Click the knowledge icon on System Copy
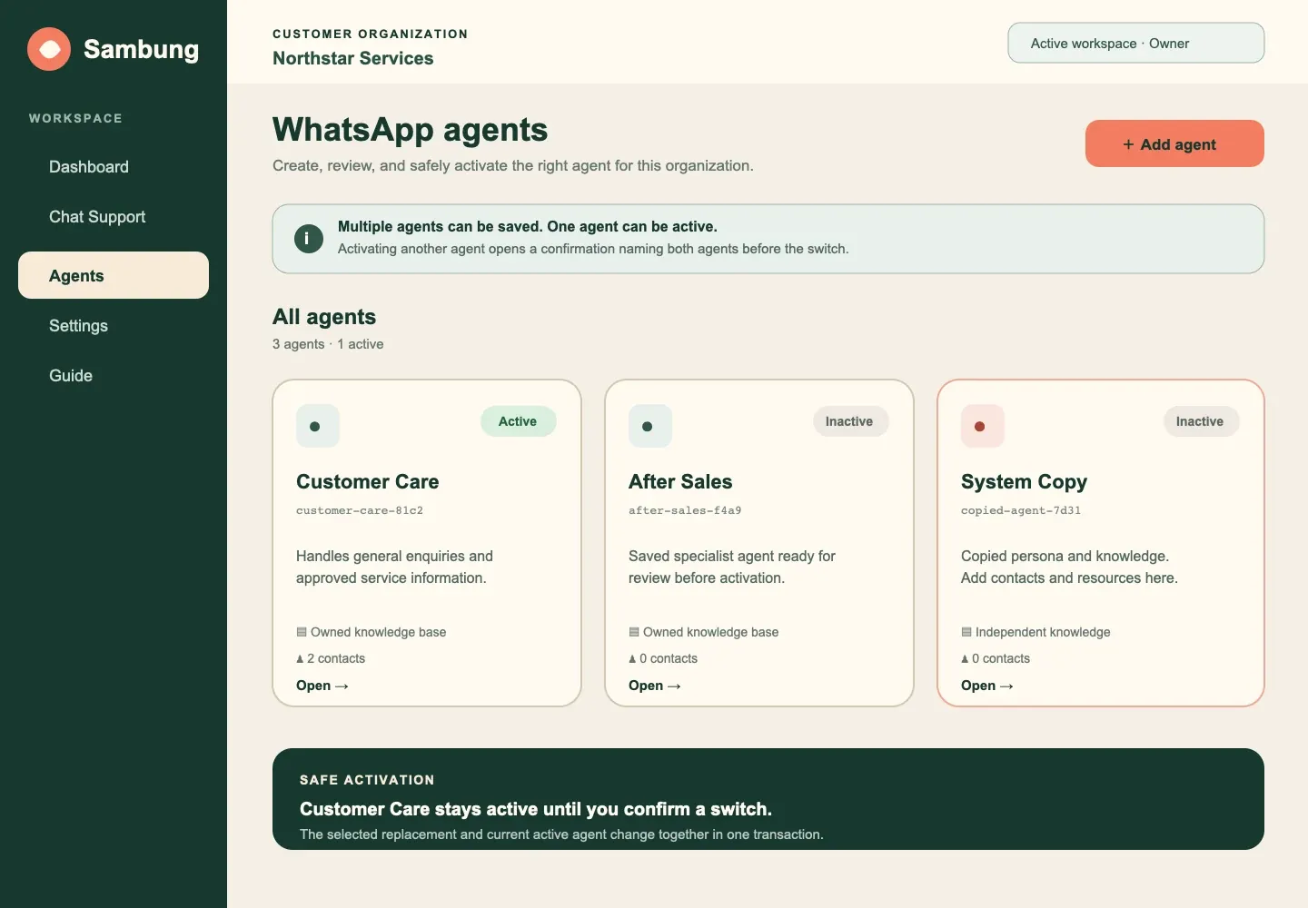The width and height of the screenshot is (1308, 908). (x=966, y=632)
